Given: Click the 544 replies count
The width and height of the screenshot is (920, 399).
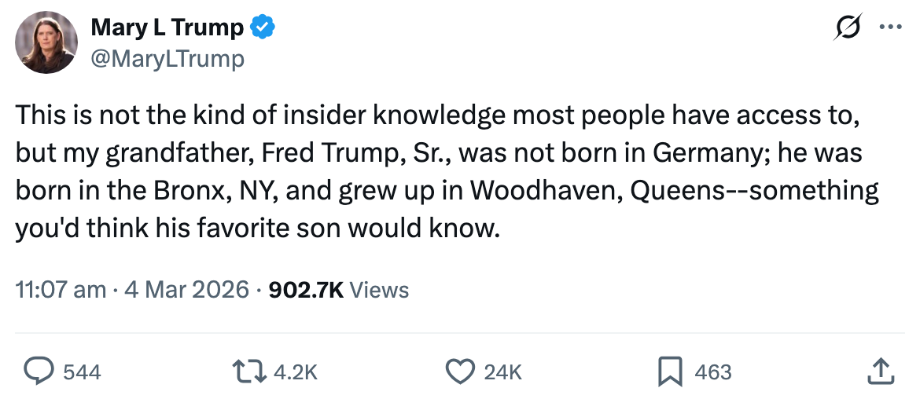Looking at the screenshot, I should tap(82, 372).
